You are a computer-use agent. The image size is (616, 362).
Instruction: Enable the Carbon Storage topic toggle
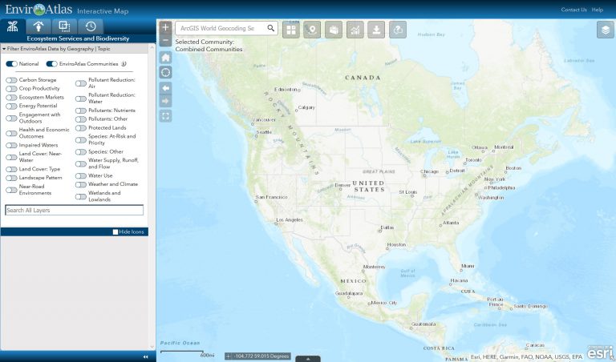11,81
